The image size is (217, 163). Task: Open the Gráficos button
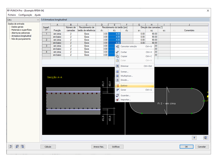[x=116, y=147]
